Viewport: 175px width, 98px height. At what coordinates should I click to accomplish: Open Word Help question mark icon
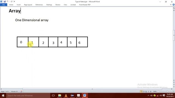tap(174, 5)
